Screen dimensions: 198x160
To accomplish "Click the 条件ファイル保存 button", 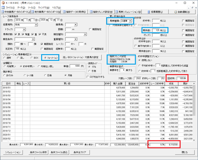I will [38, 152].
